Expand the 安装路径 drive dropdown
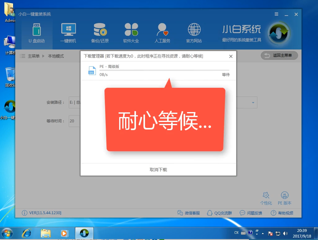The height and width of the screenshot is (240, 318). [252, 102]
